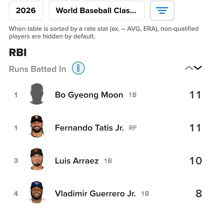This screenshot has width=211, height=208.
Task: Open Fernando Tatis Jr. player link
Action: [89, 128]
